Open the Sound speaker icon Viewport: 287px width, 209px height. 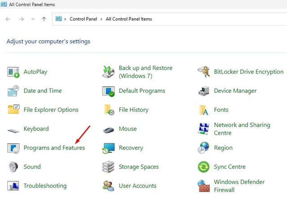pyautogui.click(x=13, y=167)
